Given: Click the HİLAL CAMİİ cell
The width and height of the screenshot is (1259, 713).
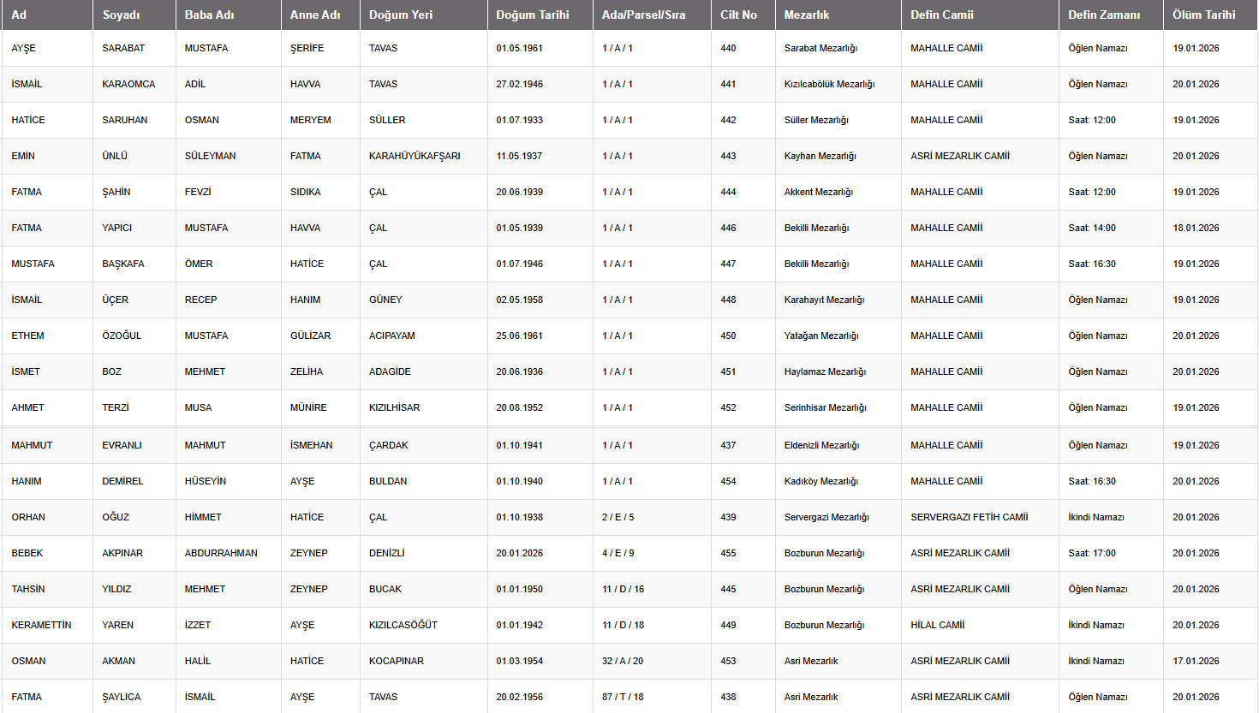Looking at the screenshot, I should [937, 625].
